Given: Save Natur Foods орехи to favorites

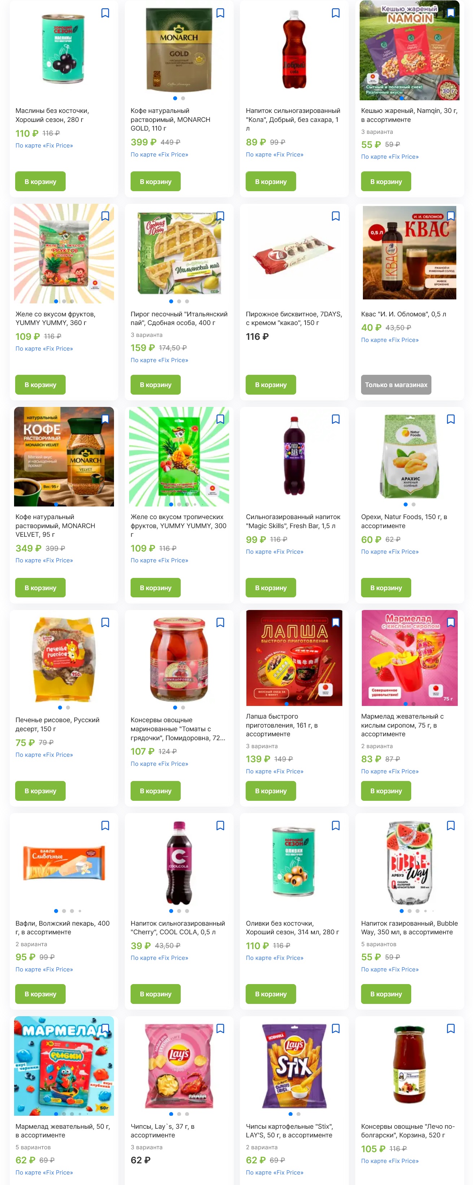Looking at the screenshot, I should [x=451, y=419].
